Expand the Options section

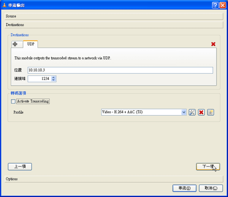click(x=114, y=179)
